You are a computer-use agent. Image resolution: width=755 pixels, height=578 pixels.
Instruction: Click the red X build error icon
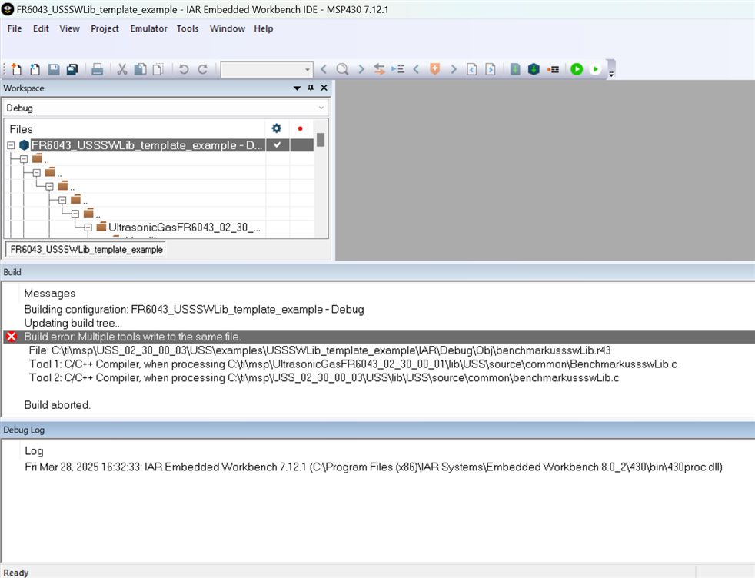(x=12, y=337)
